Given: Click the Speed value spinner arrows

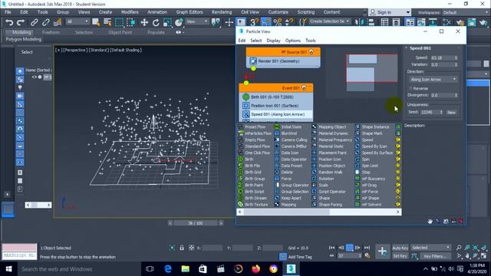Looking at the screenshot, I should point(456,58).
